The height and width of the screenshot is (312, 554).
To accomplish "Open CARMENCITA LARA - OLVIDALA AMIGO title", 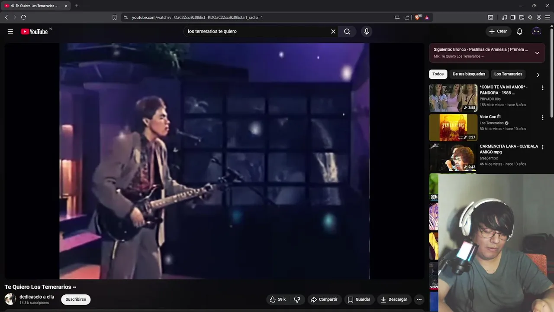I will (x=509, y=149).
